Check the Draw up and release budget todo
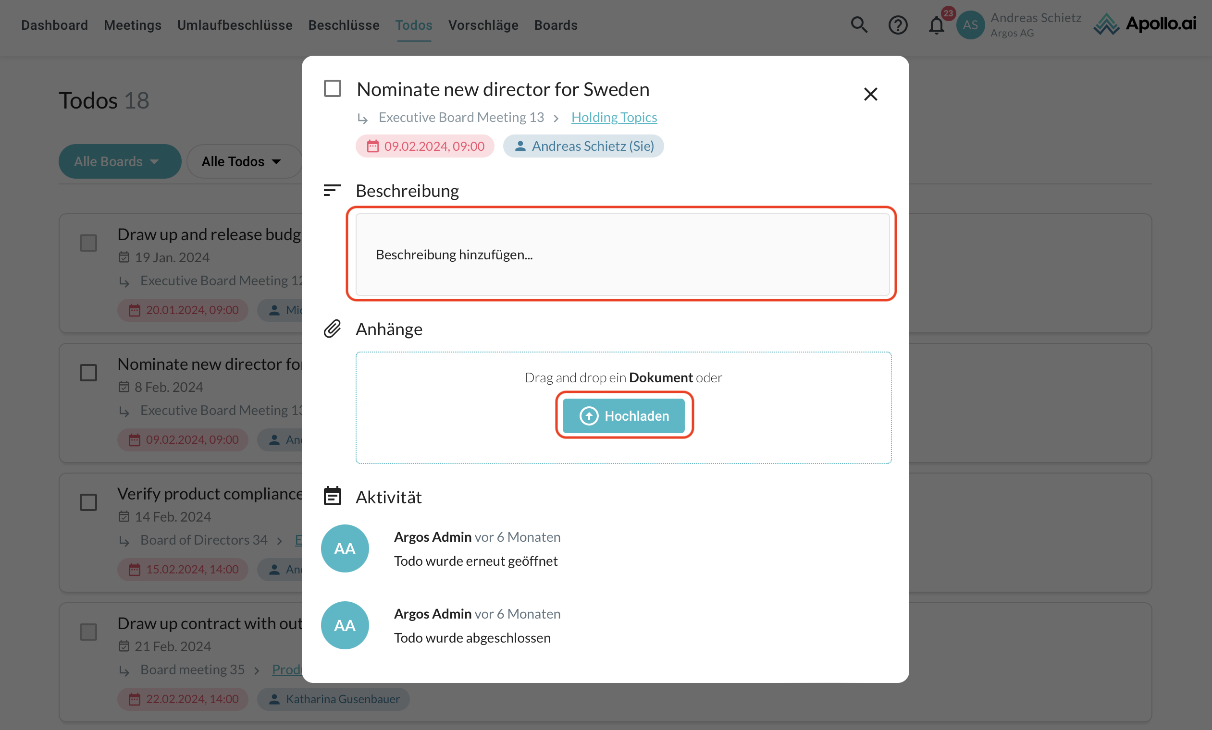Screen dimensions: 1212x730 pyautogui.click(x=88, y=243)
